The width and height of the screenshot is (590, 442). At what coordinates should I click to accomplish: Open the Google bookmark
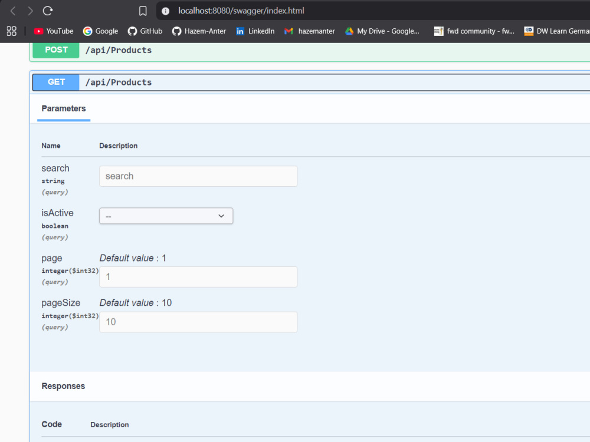[x=100, y=31]
